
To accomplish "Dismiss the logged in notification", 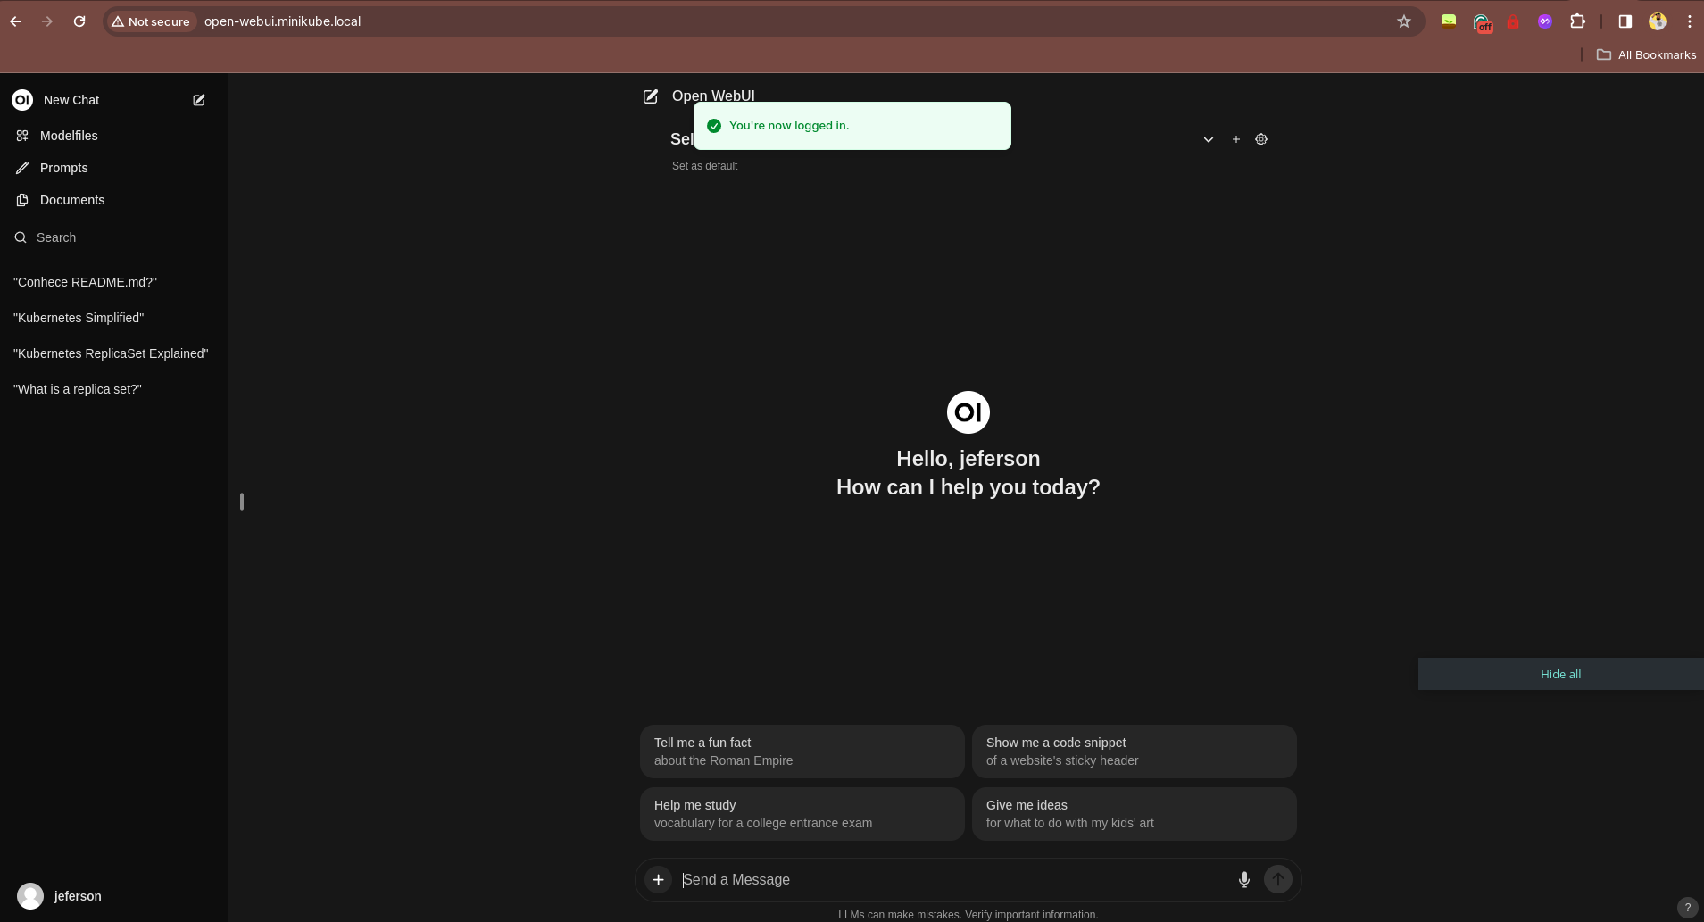I will pyautogui.click(x=852, y=126).
